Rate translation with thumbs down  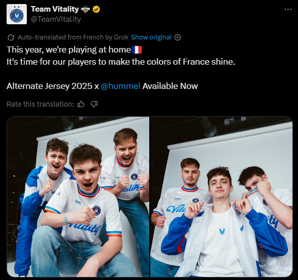pyautogui.click(x=94, y=104)
